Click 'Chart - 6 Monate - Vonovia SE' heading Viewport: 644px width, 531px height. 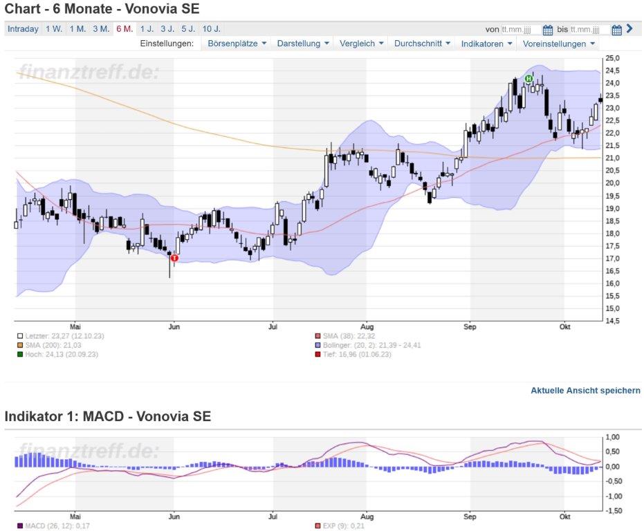[x=102, y=8]
